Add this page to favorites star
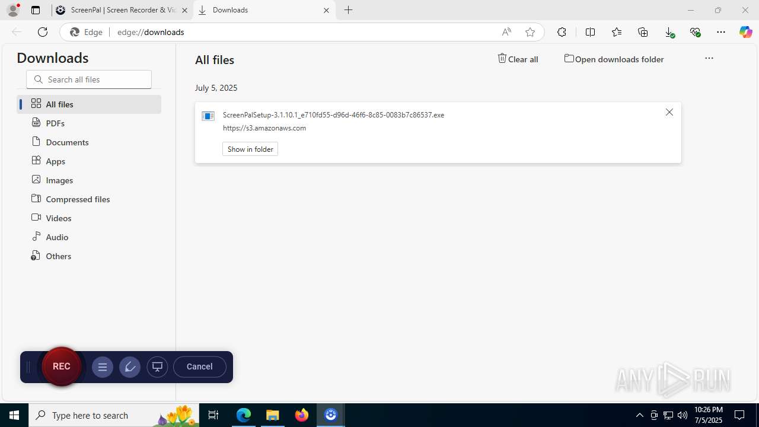 tap(530, 32)
